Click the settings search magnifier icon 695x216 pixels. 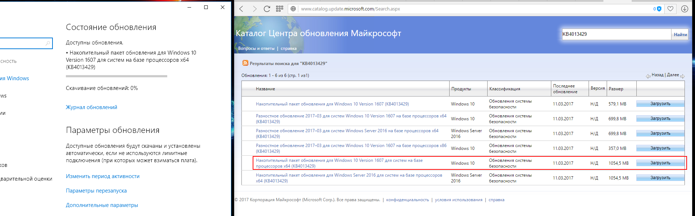[x=48, y=43]
